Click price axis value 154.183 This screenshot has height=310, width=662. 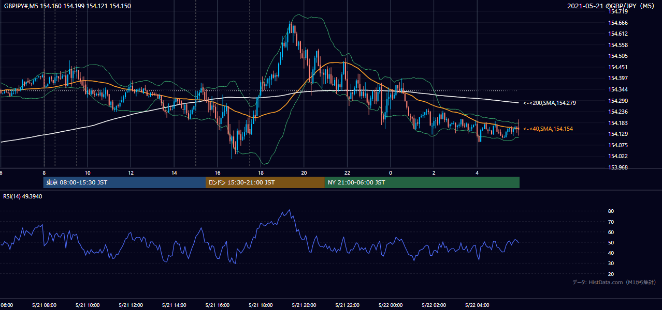coord(618,123)
